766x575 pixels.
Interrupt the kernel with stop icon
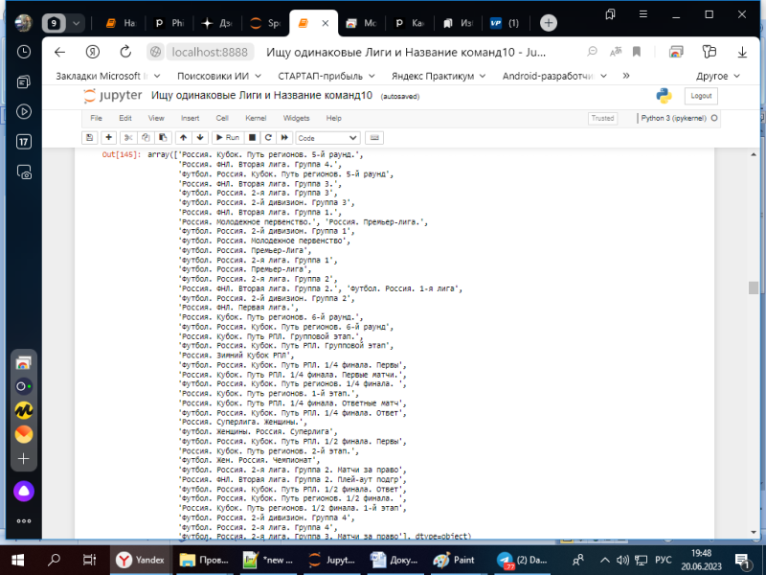click(253, 138)
